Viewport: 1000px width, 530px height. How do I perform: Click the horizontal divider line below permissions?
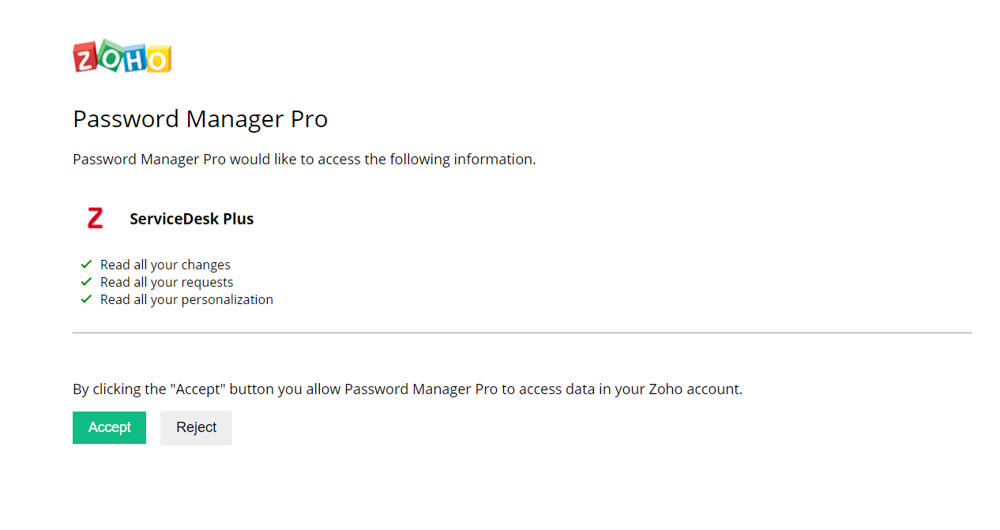[x=522, y=333]
